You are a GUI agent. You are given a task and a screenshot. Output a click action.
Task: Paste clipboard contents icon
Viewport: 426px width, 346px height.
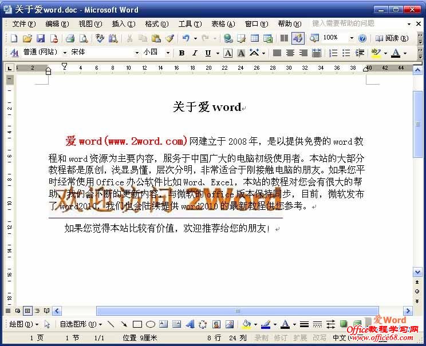[156, 38]
